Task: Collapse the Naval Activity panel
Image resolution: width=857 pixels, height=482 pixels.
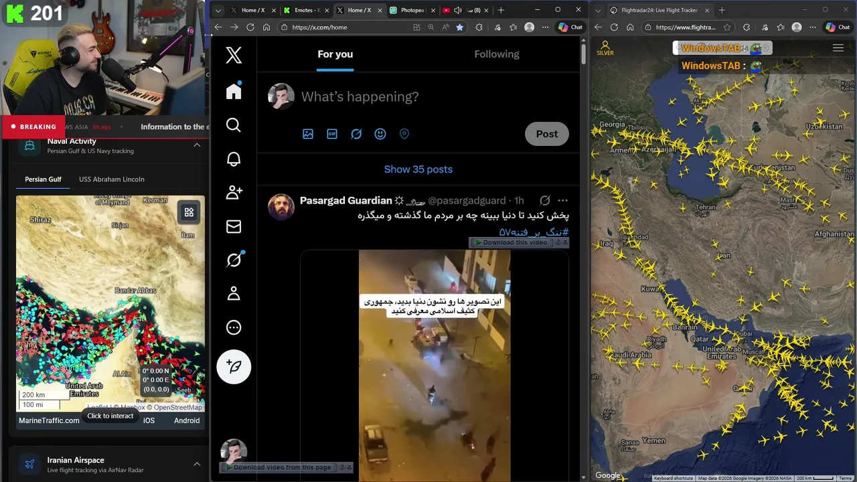Action: pyautogui.click(x=197, y=145)
